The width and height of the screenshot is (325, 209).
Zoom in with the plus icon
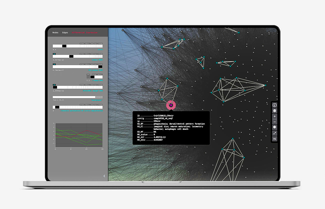coord(274,116)
